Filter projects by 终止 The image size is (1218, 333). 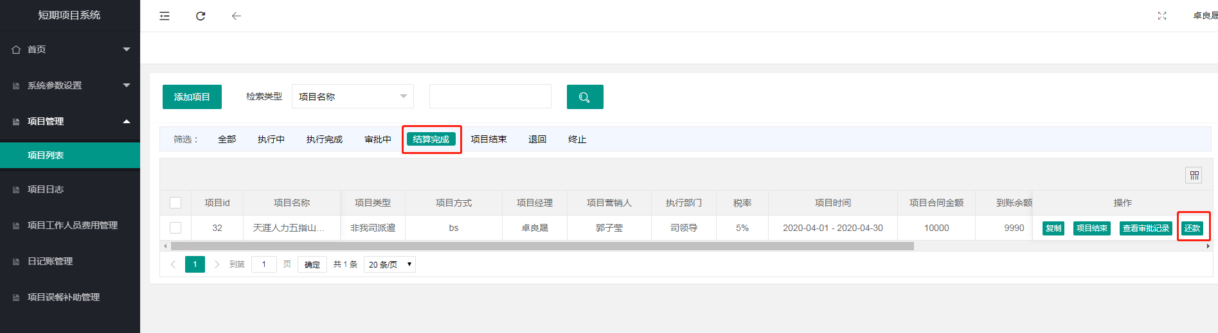(x=577, y=139)
